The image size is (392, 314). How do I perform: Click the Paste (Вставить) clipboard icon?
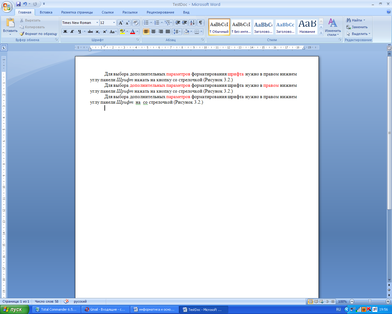point(10,23)
